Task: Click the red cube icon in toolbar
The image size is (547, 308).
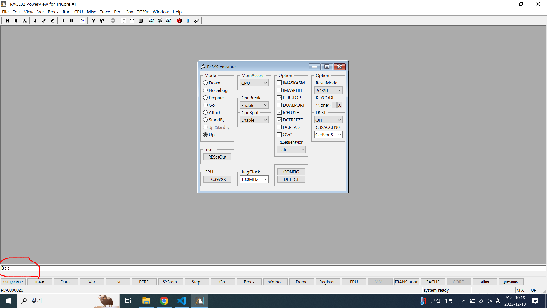Action: [179, 21]
